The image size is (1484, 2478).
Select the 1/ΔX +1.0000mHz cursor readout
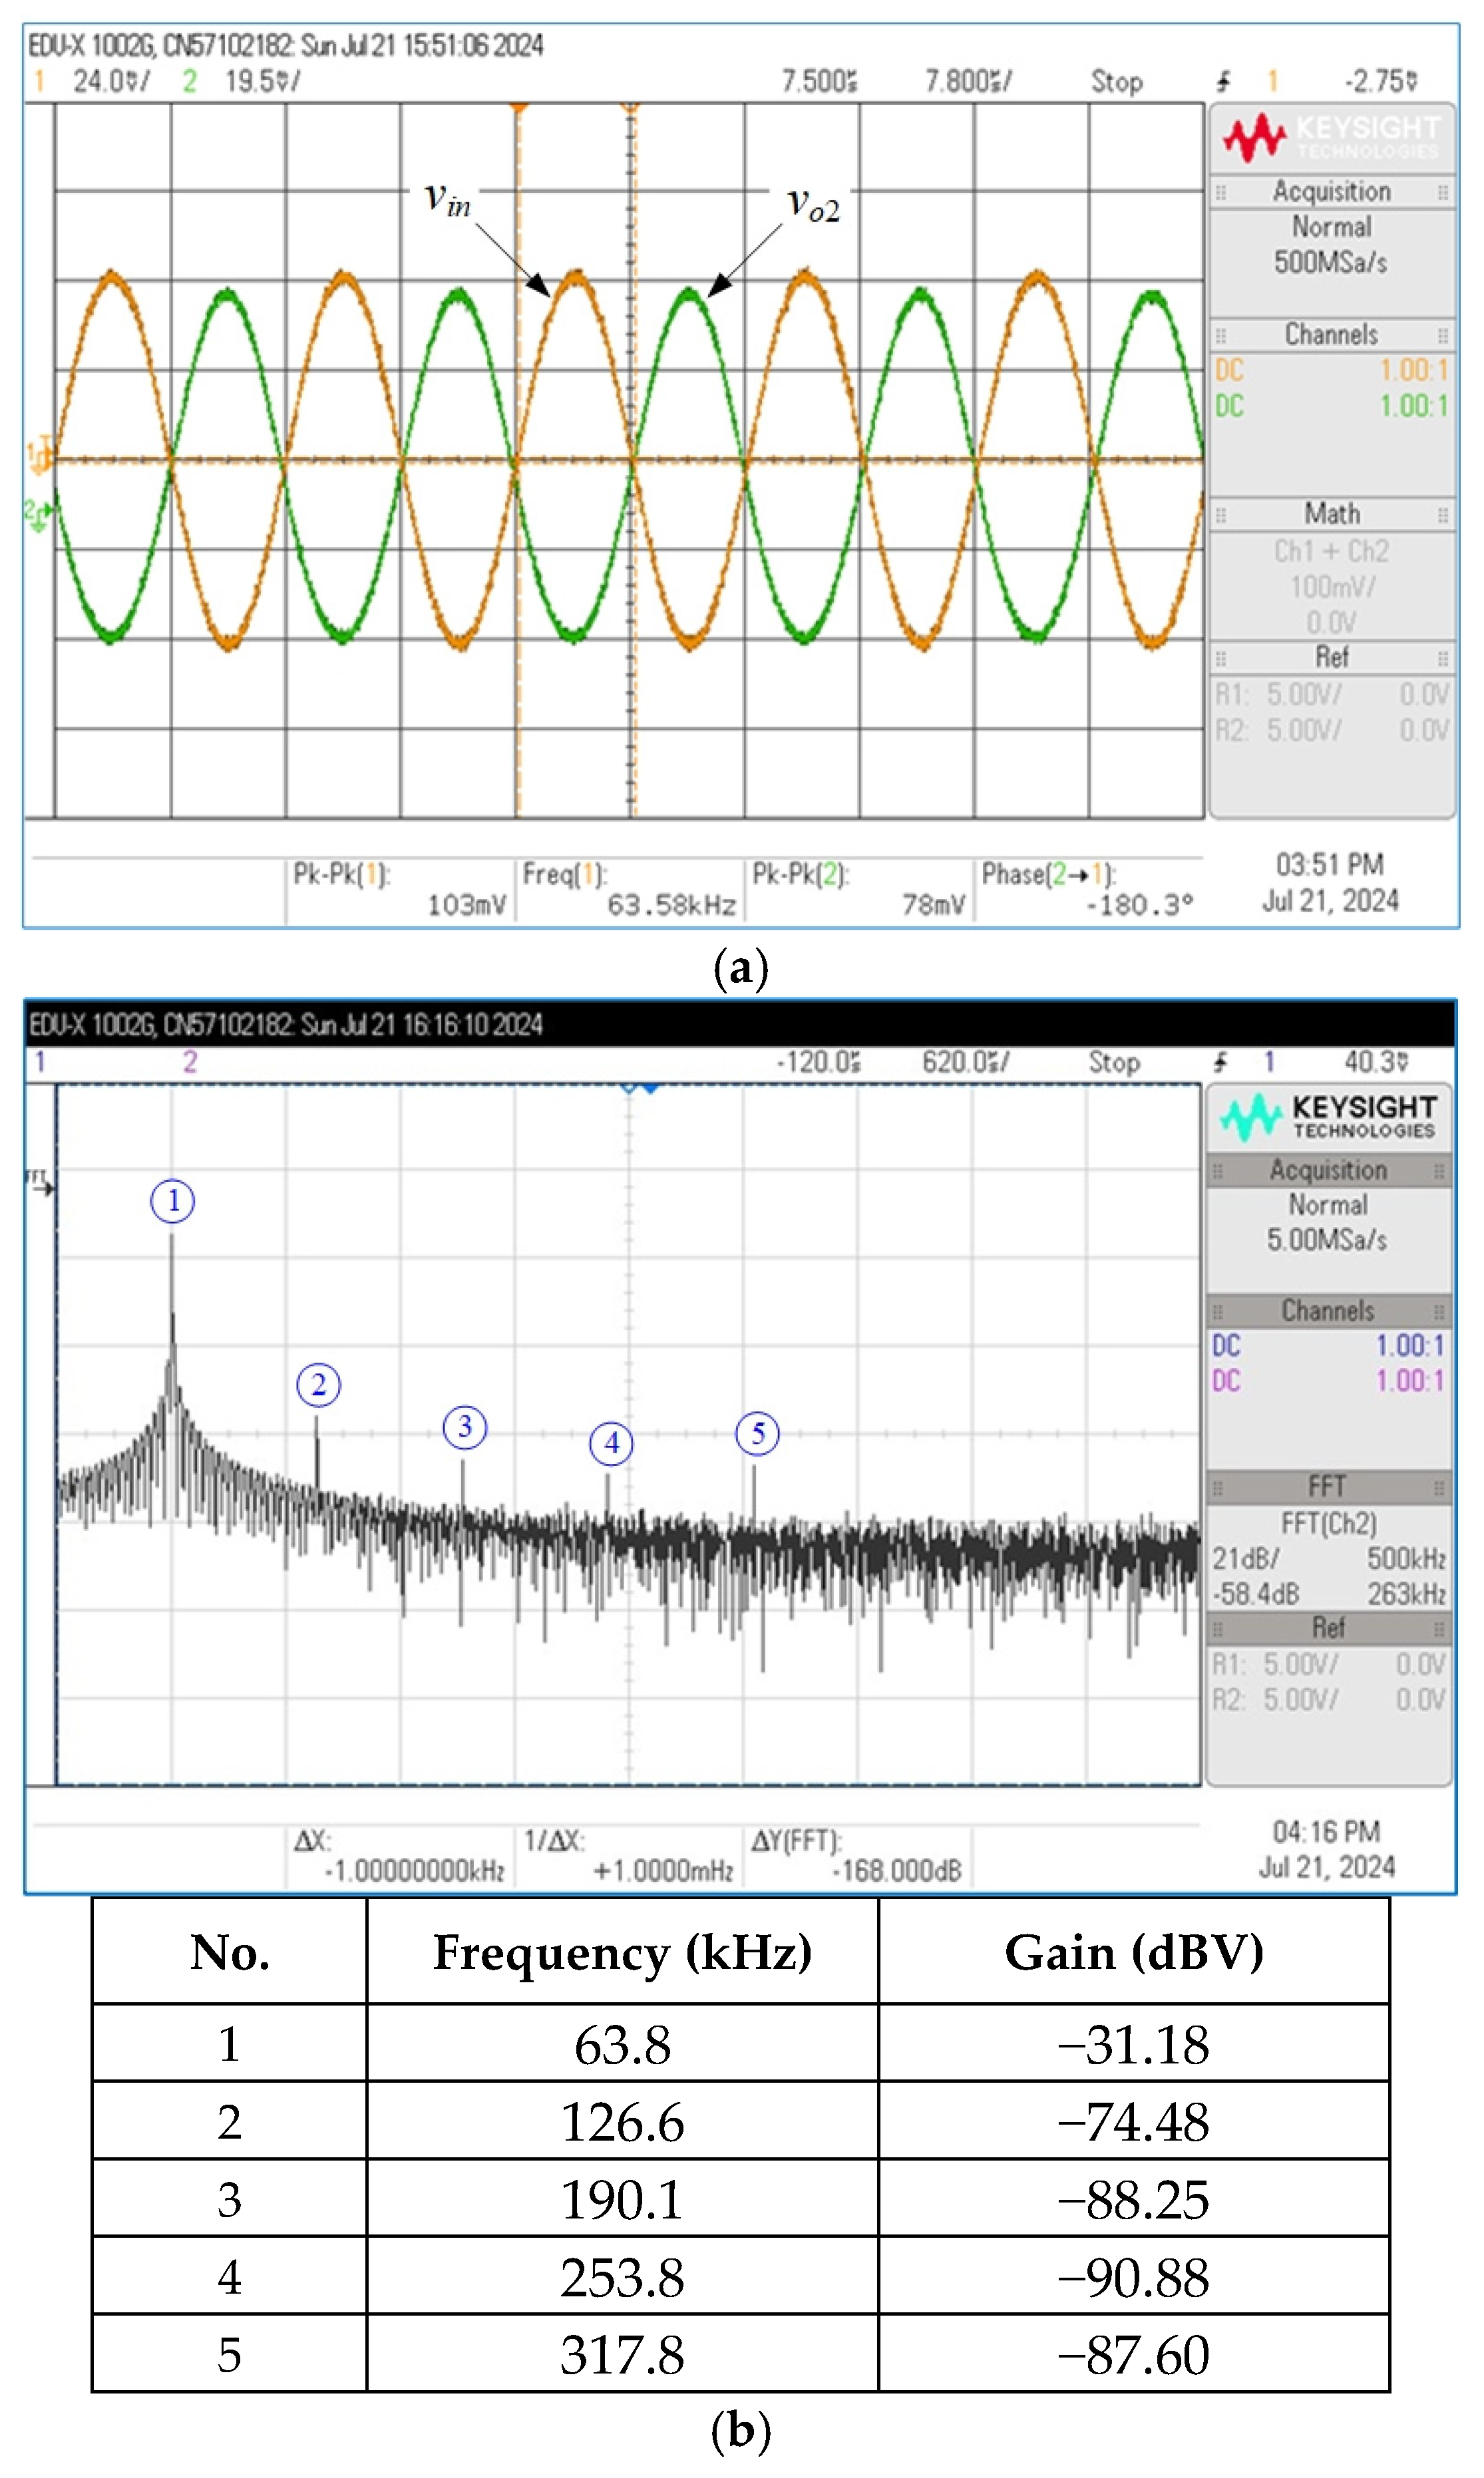629,1857
